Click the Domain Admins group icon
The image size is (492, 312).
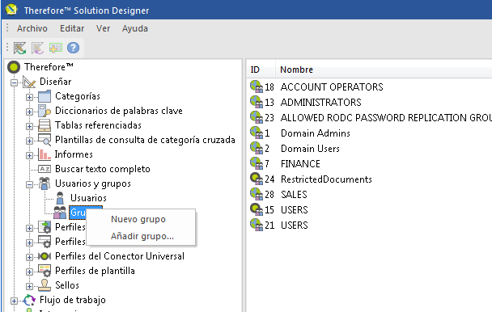tap(257, 133)
